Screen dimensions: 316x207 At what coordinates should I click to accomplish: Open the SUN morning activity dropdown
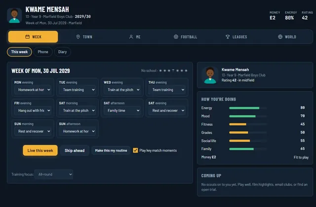click(x=33, y=131)
